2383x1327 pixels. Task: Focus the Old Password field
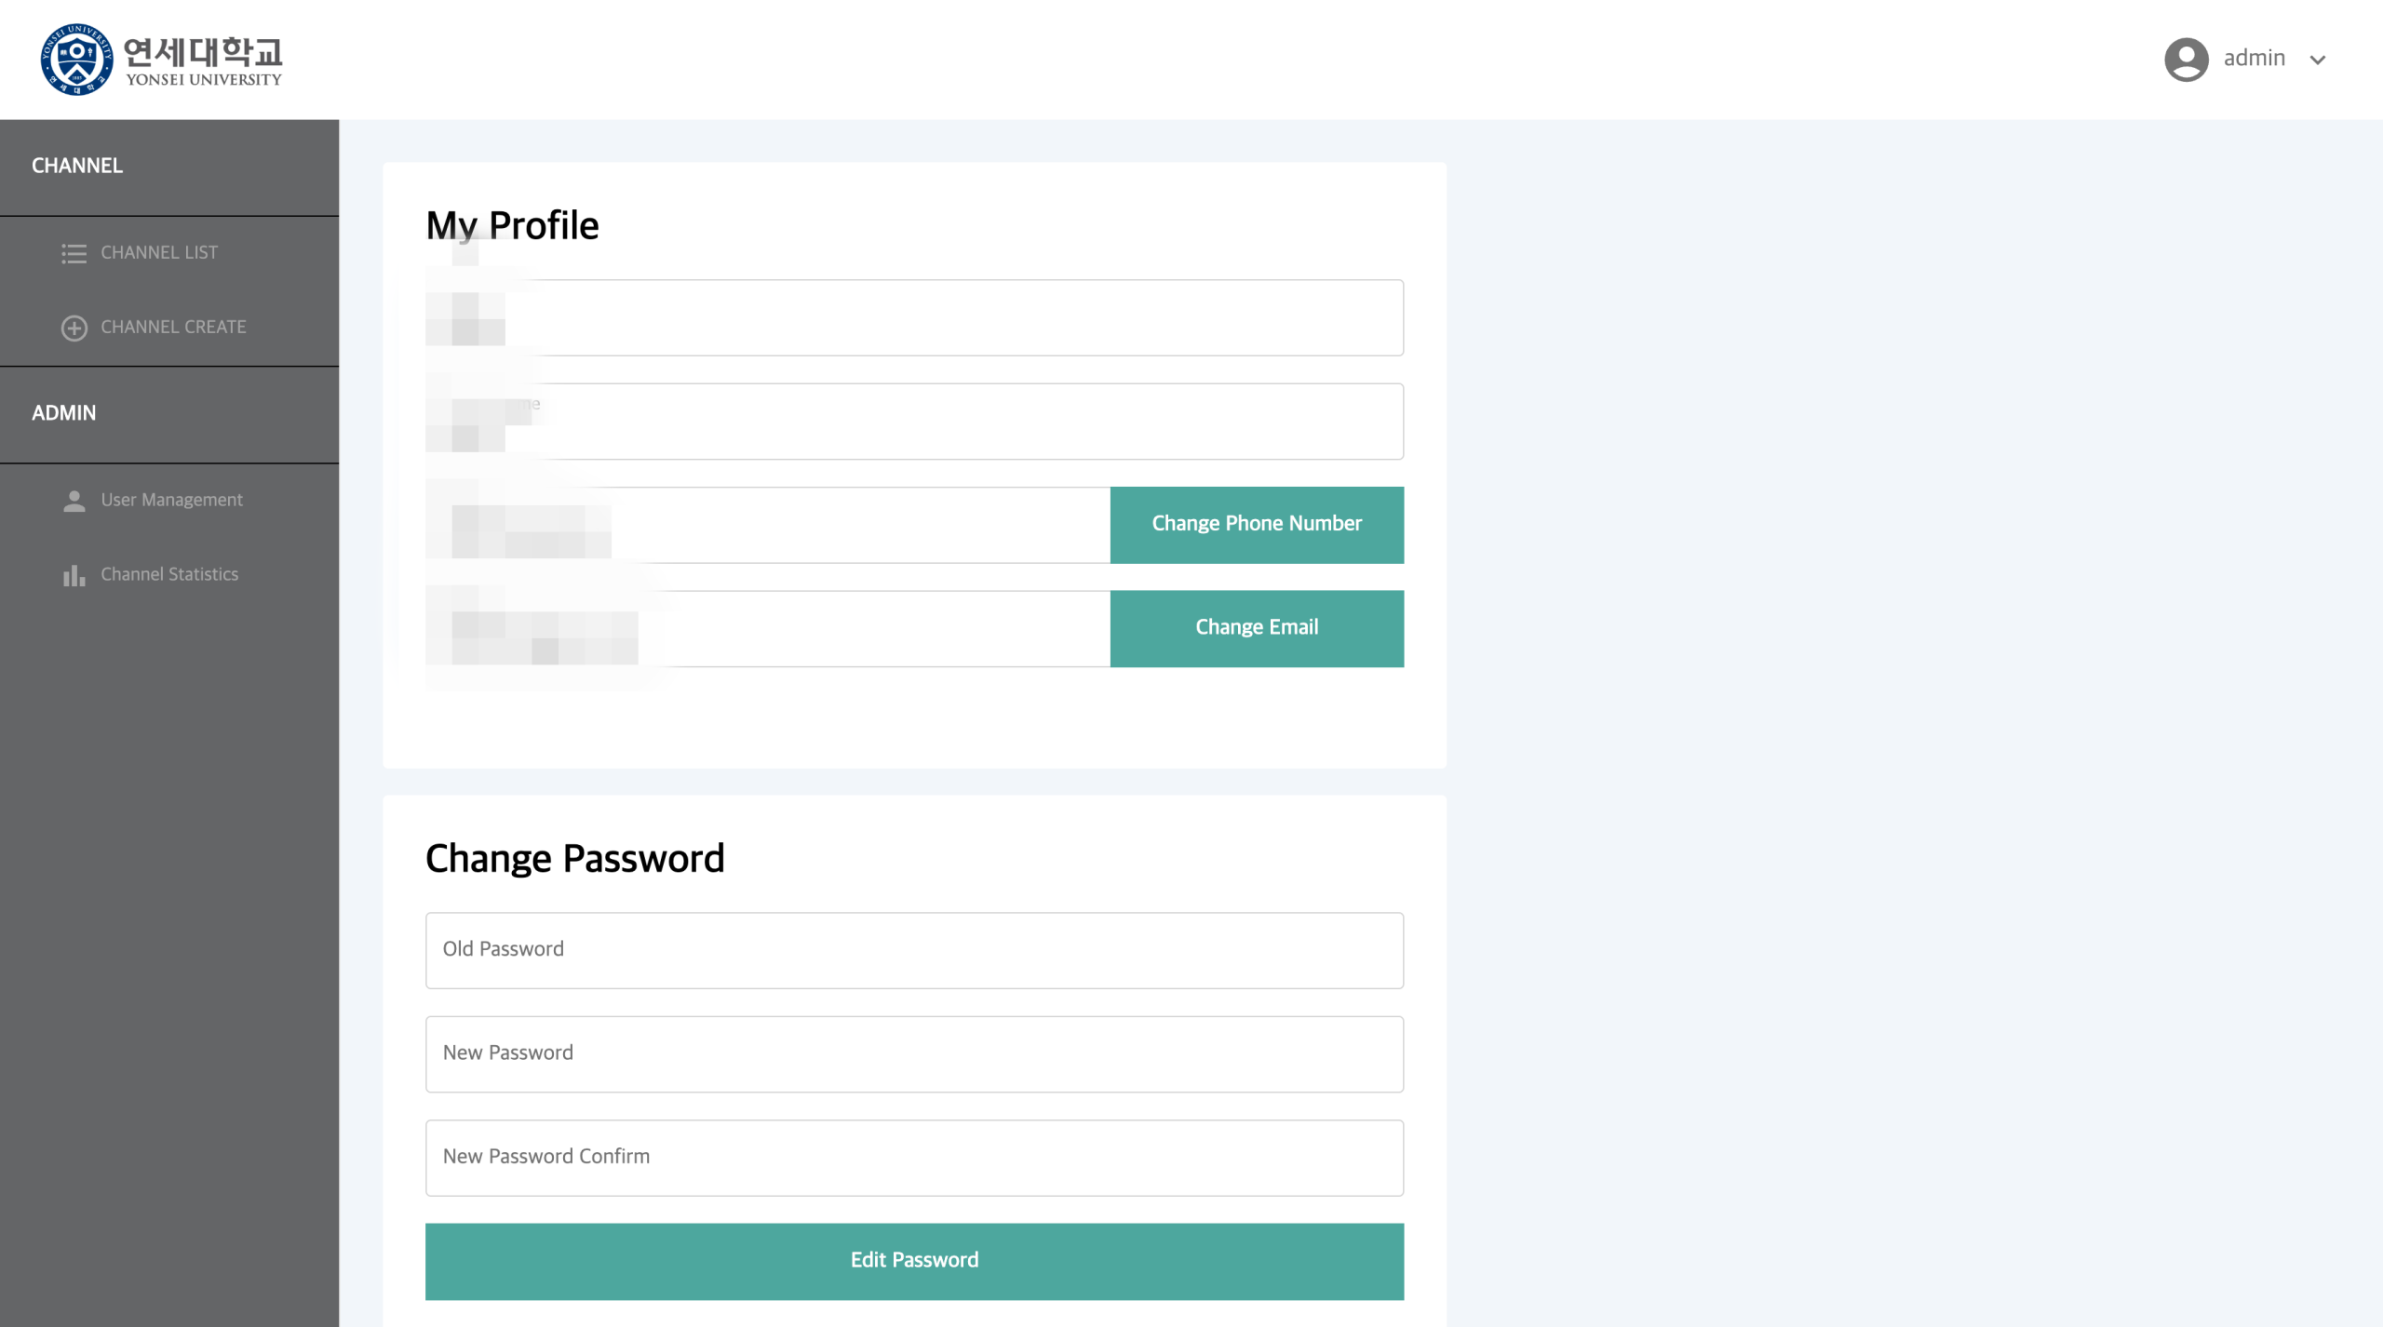[914, 950]
